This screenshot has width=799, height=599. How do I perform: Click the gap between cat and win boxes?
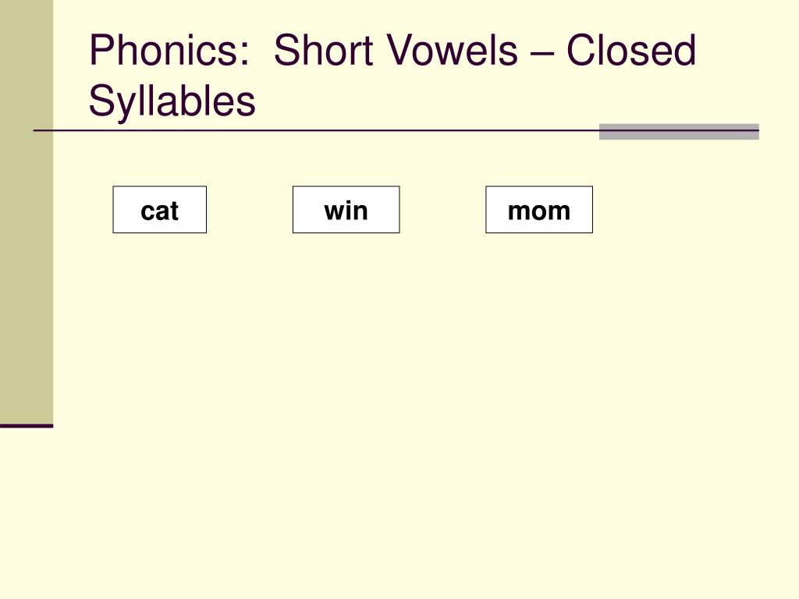pos(250,209)
